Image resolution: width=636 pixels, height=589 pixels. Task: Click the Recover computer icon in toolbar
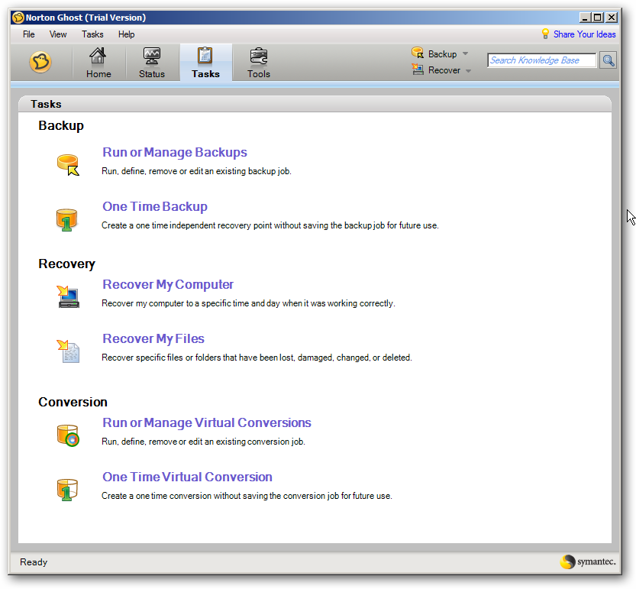click(418, 70)
